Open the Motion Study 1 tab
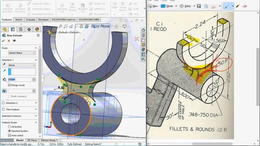The image size is (260, 146). click(x=49, y=140)
